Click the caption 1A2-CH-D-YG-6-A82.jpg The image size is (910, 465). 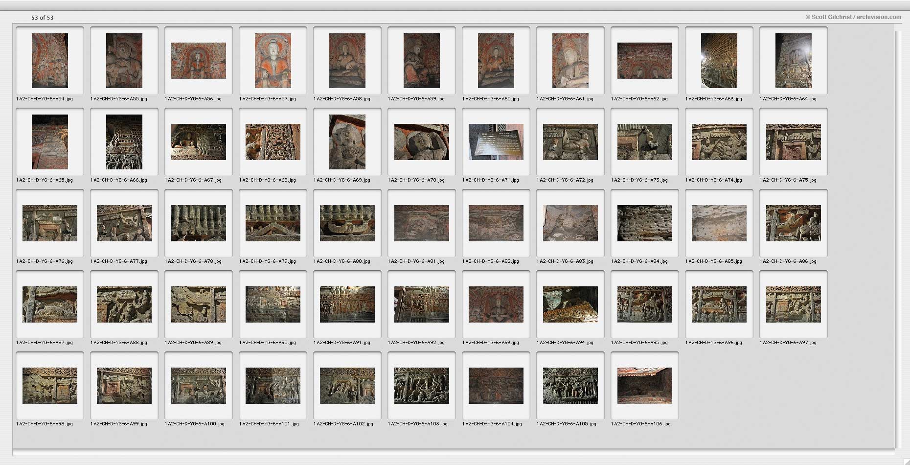click(x=491, y=261)
